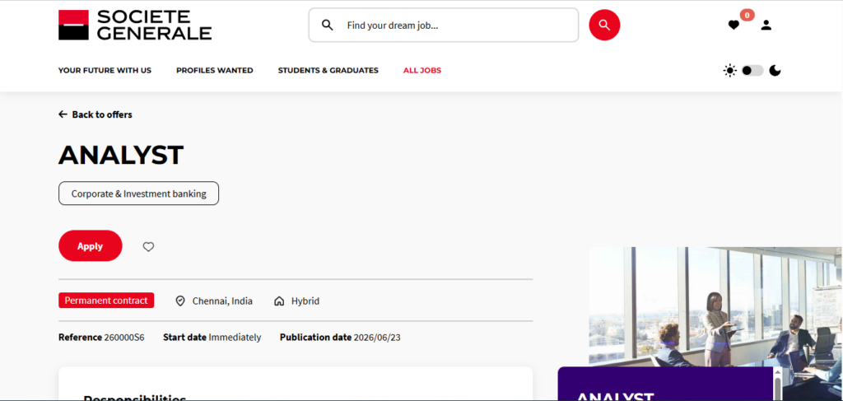This screenshot has width=843, height=401.
Task: Click the scrollbar of the purple Analyst panel
Action: tap(777, 384)
